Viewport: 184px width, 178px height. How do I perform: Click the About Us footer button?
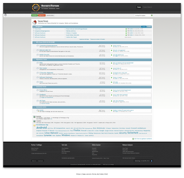click(34, 161)
